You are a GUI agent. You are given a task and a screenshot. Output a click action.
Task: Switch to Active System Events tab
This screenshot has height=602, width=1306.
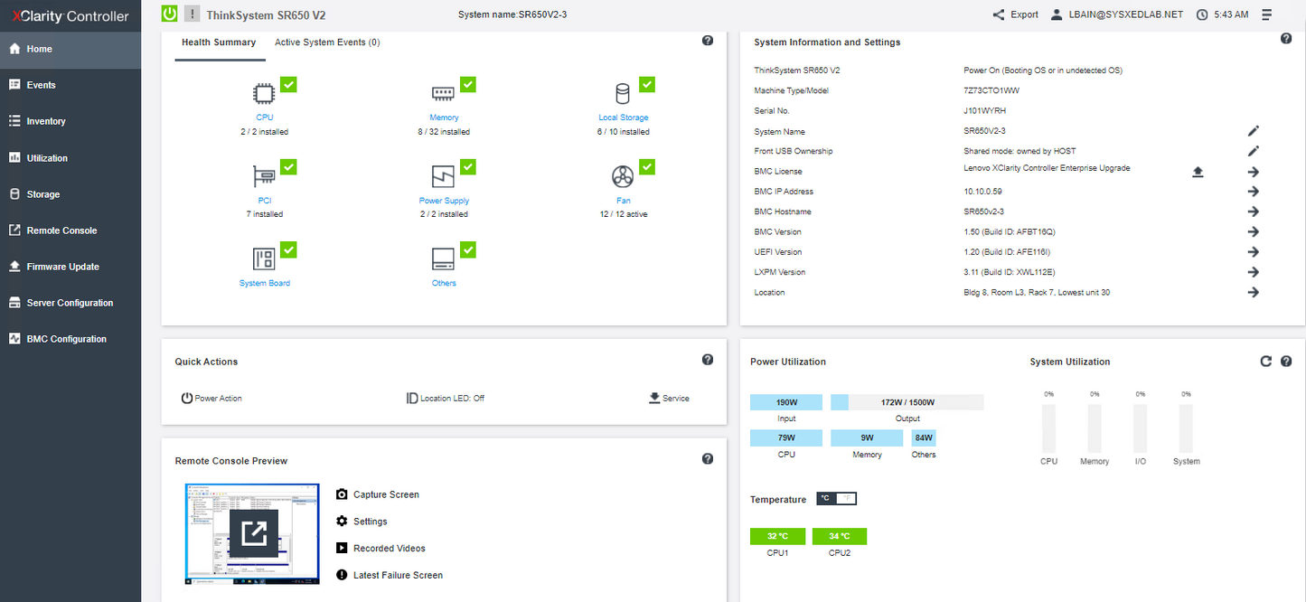(327, 42)
